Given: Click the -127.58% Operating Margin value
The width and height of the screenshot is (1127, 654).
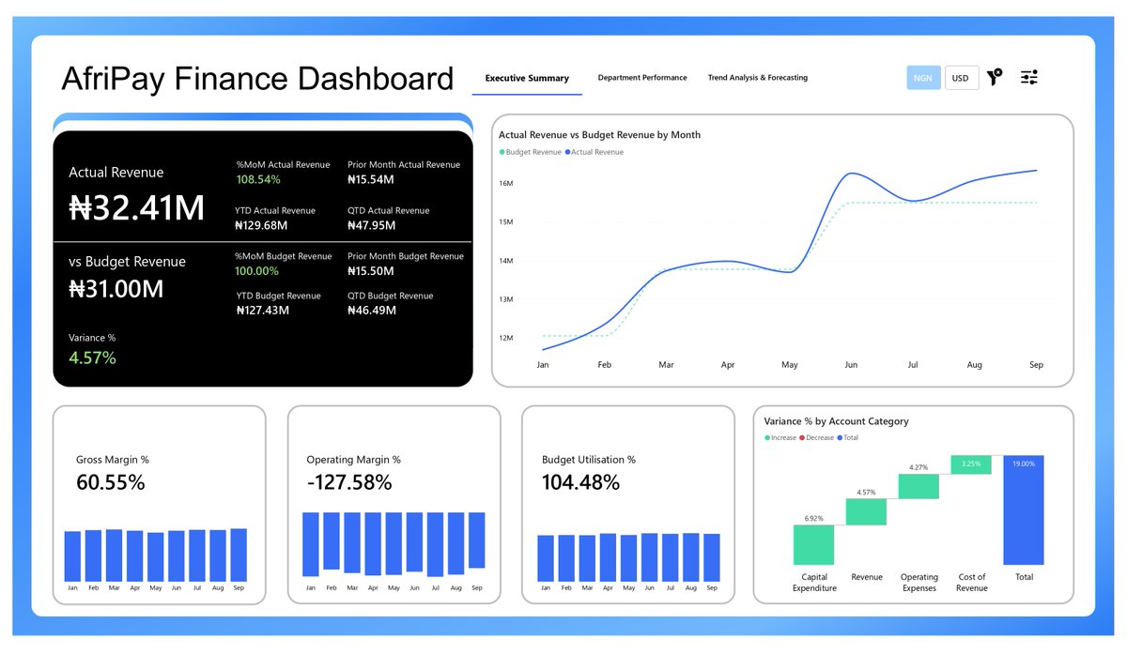Looking at the screenshot, I should pyautogui.click(x=349, y=483).
